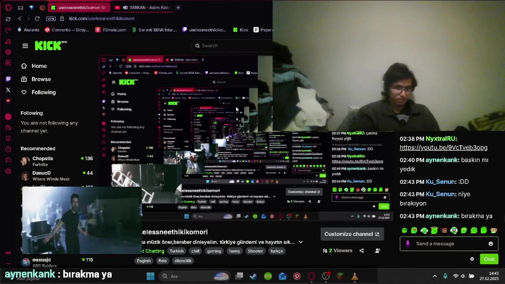The height and width of the screenshot is (284, 505).
Task: Open recommended channel nexusjd
Action: click(57, 262)
